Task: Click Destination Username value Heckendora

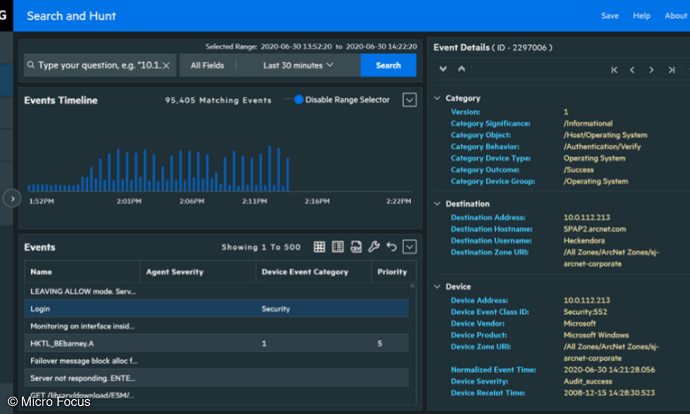Action: [x=585, y=241]
